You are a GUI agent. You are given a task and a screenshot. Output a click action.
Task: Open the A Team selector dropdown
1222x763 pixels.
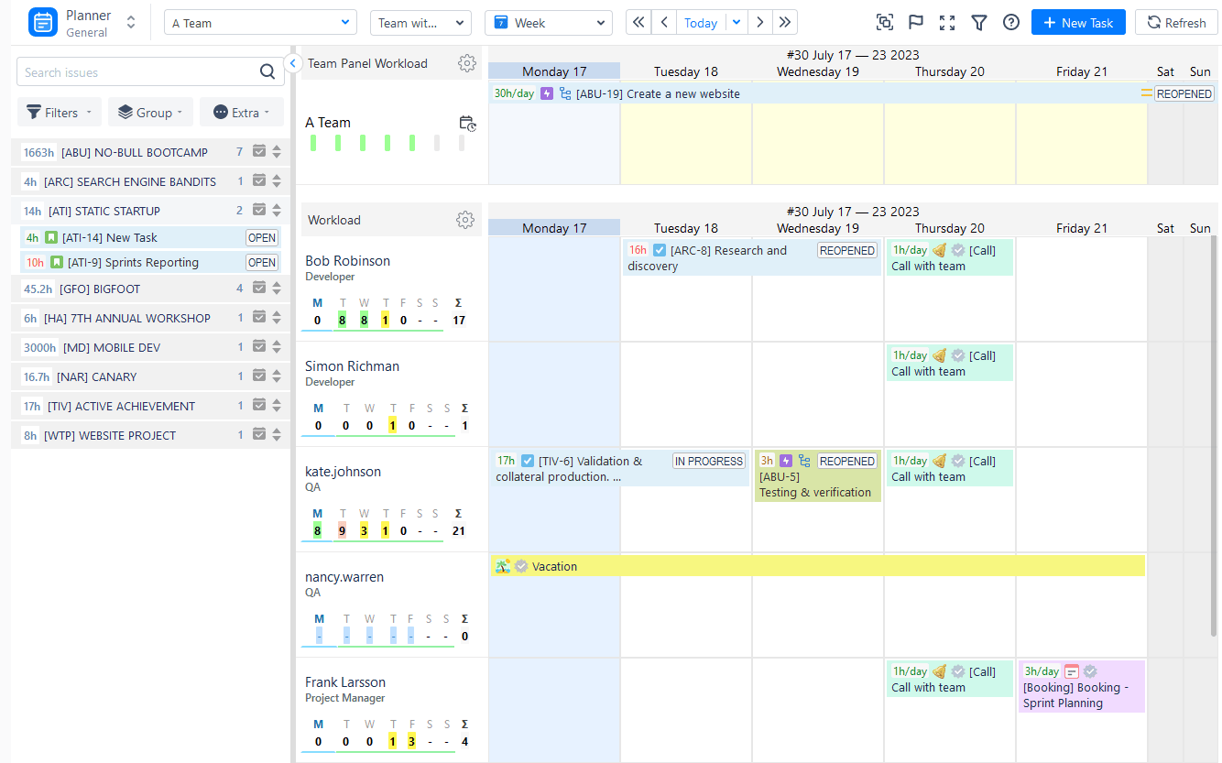click(x=260, y=23)
